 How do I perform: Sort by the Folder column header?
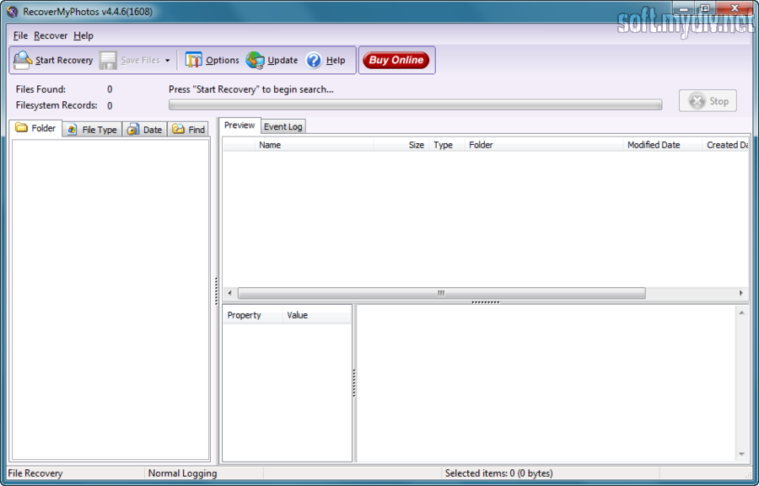click(544, 145)
